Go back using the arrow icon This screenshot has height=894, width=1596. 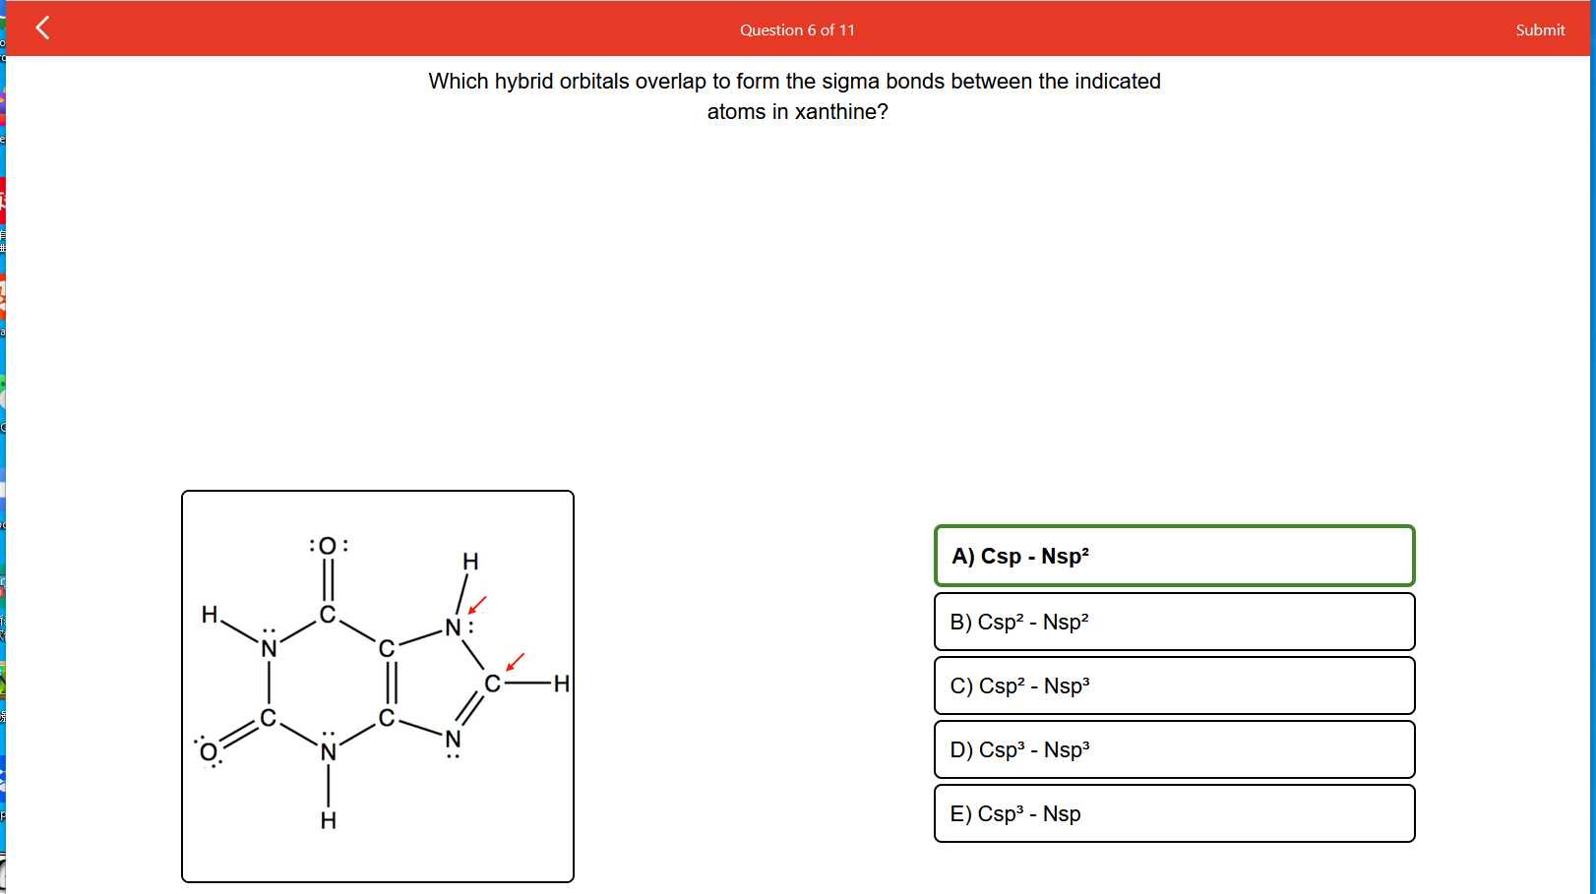42,28
